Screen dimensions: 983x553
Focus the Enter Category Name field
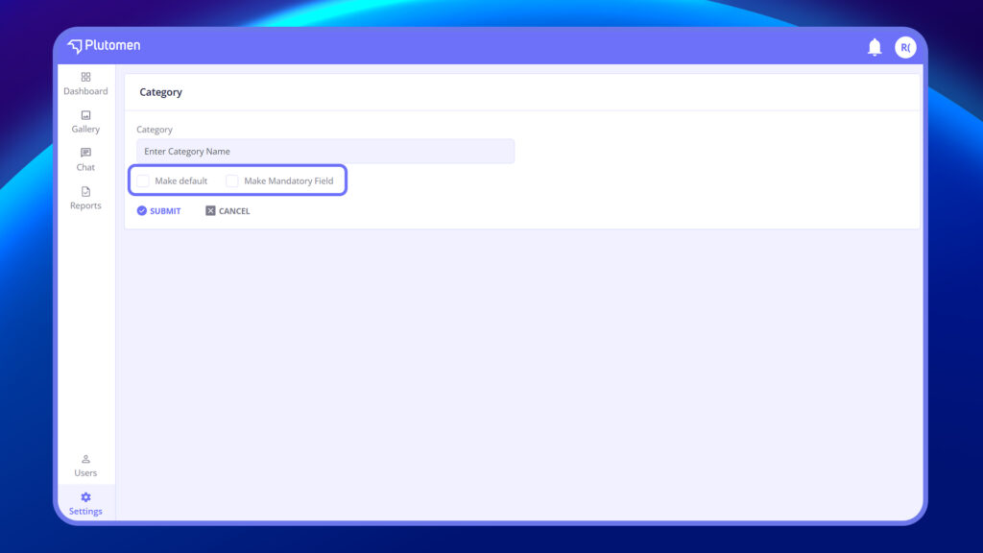point(325,151)
